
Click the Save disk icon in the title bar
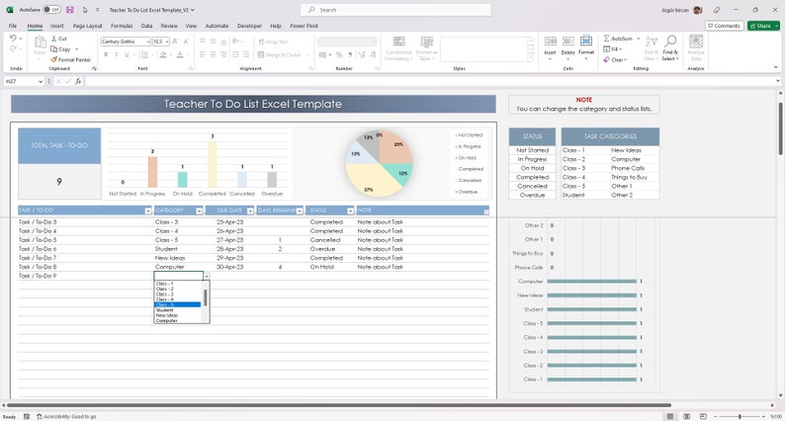click(x=70, y=10)
